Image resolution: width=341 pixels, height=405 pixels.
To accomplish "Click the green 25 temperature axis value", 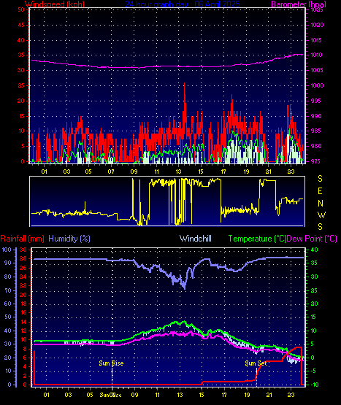I will point(314,290).
